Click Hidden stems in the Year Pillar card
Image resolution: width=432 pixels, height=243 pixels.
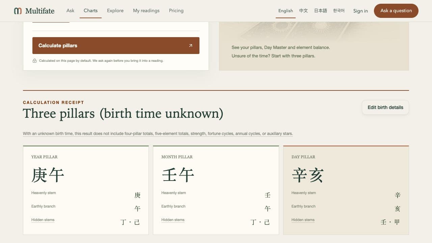coord(43,220)
